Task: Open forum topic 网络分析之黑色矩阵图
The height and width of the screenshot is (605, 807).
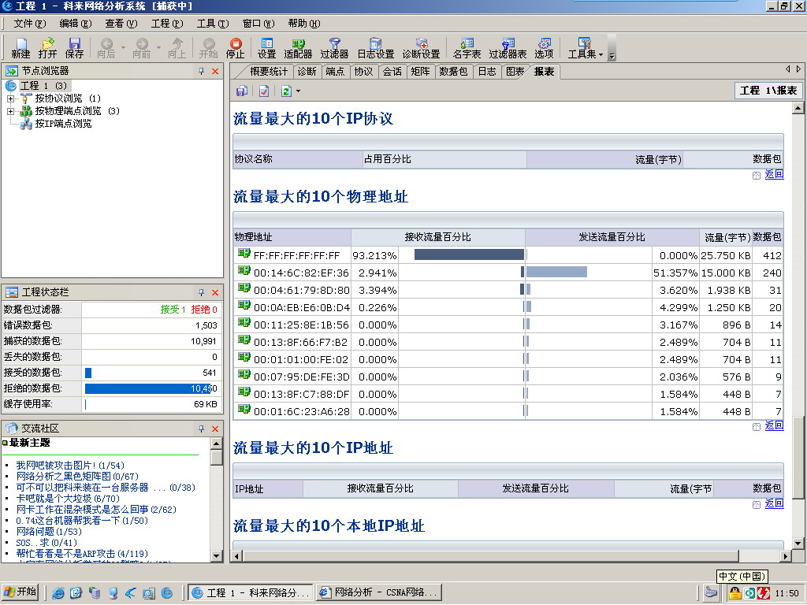Action: tap(76, 477)
